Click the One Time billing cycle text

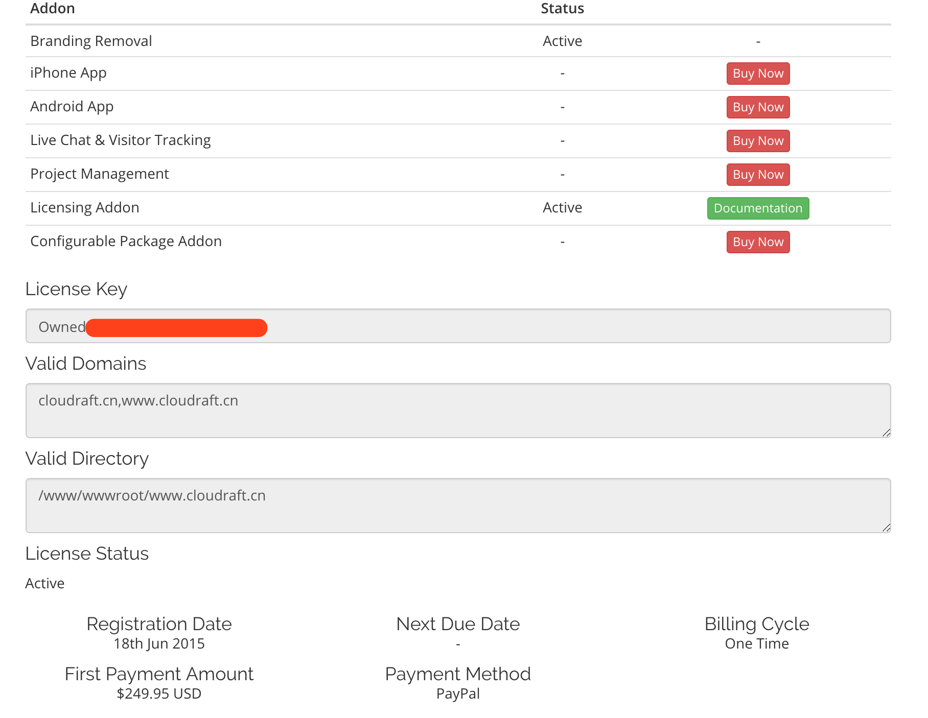[x=757, y=643]
